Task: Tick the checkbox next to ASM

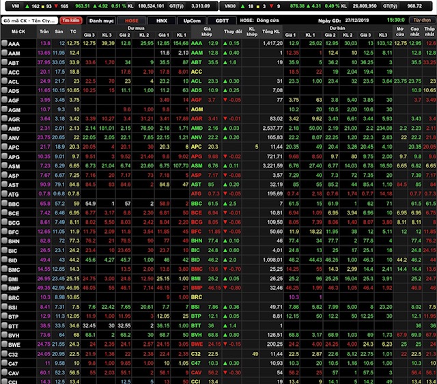Action: 4,165
